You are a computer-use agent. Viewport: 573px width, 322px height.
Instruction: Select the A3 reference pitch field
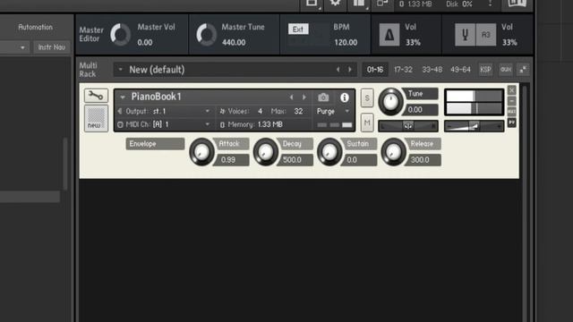pos(485,35)
